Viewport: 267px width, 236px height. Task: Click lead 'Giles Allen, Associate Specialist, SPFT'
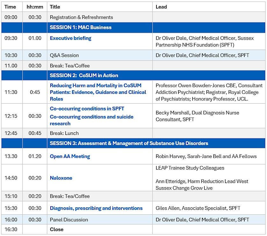tap(198, 208)
